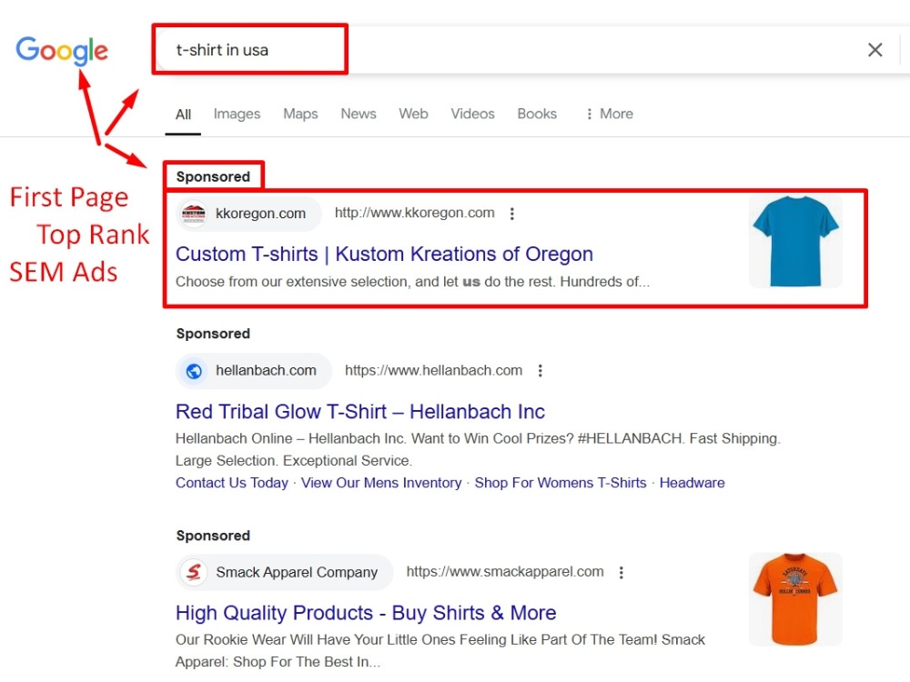Open Red Tribal Glow T-Shirt link

[359, 412]
